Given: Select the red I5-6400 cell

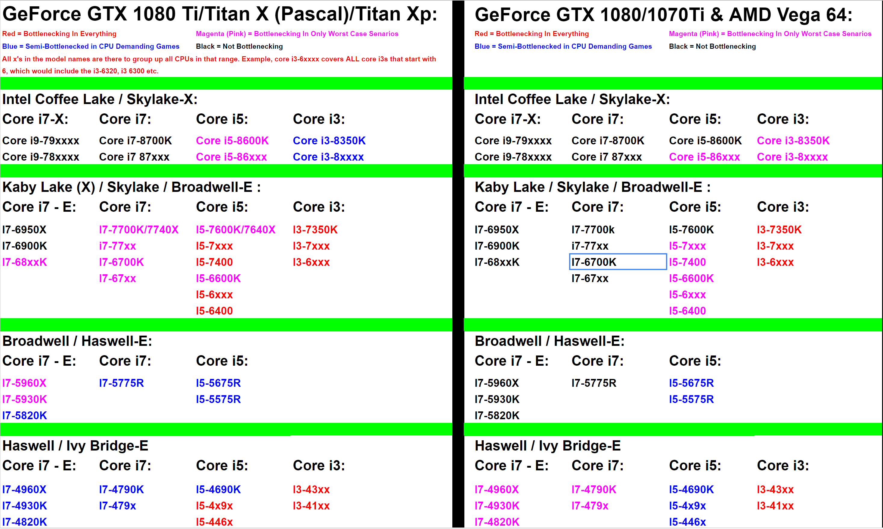Looking at the screenshot, I should click(214, 311).
